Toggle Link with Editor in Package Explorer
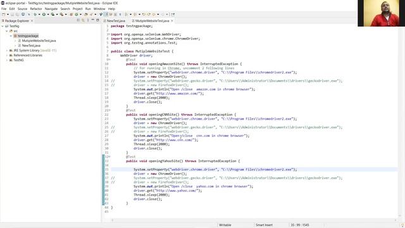 point(83,20)
